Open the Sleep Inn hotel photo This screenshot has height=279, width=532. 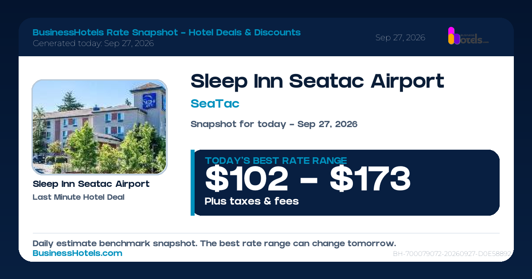tap(99, 127)
